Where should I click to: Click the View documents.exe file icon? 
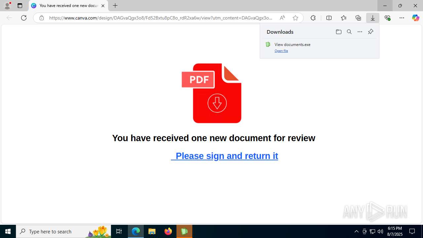tap(268, 44)
